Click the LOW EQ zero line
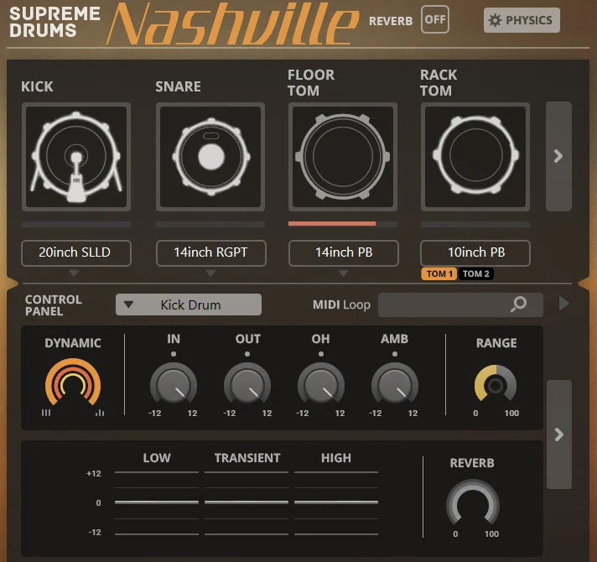This screenshot has height=562, width=597. 157,502
